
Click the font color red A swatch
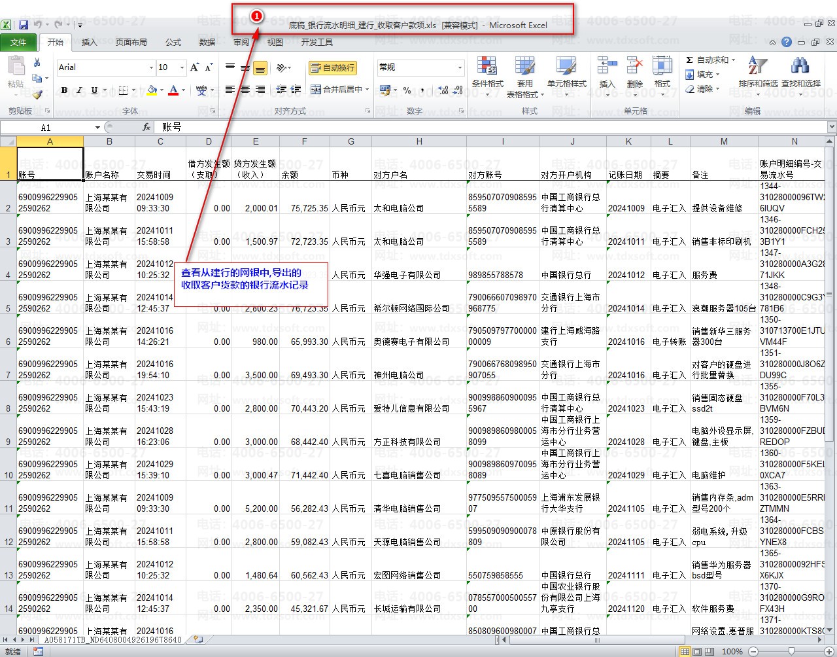[x=173, y=90]
